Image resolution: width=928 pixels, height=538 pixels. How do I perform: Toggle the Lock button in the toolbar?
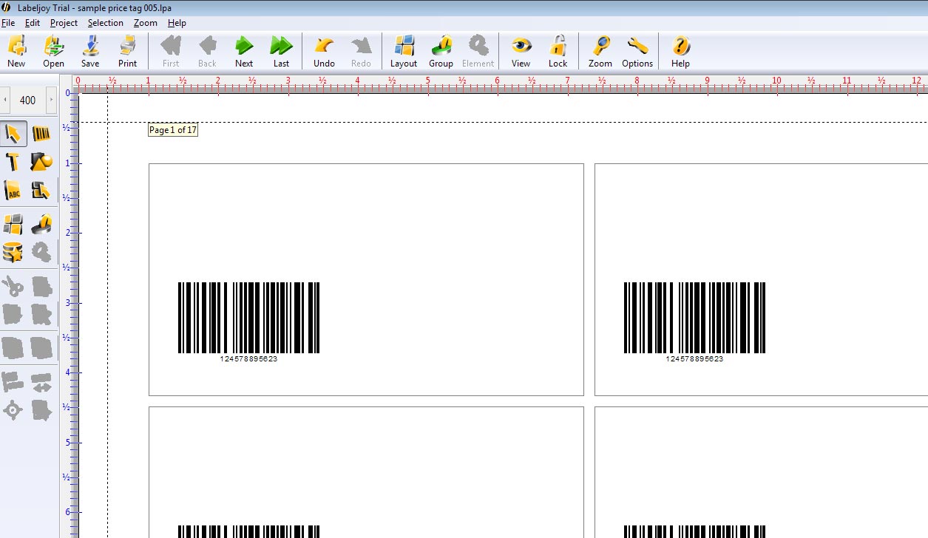[558, 52]
